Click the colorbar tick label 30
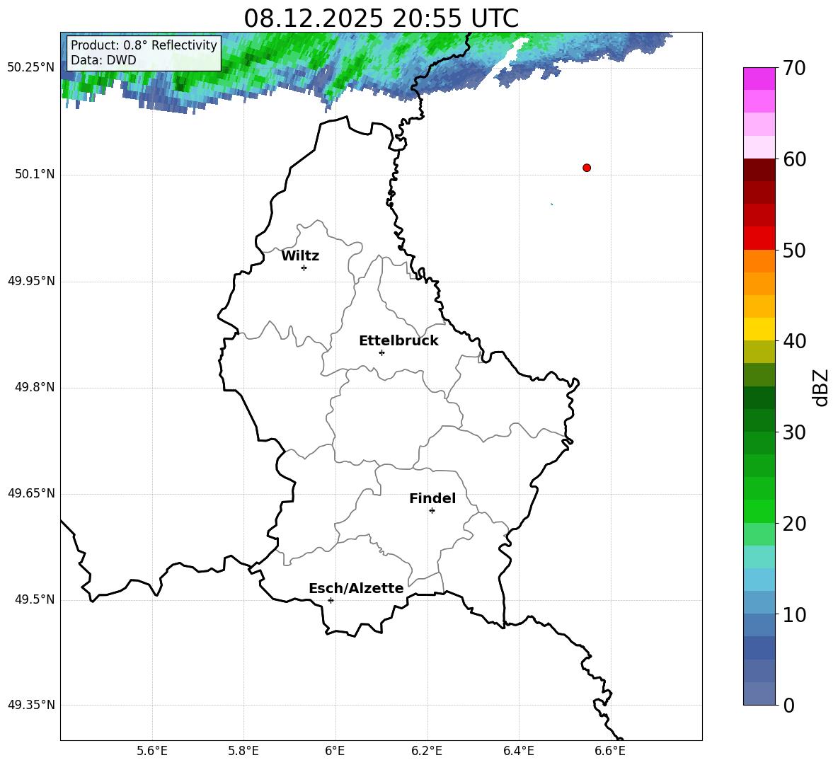838x765 pixels. [x=794, y=432]
